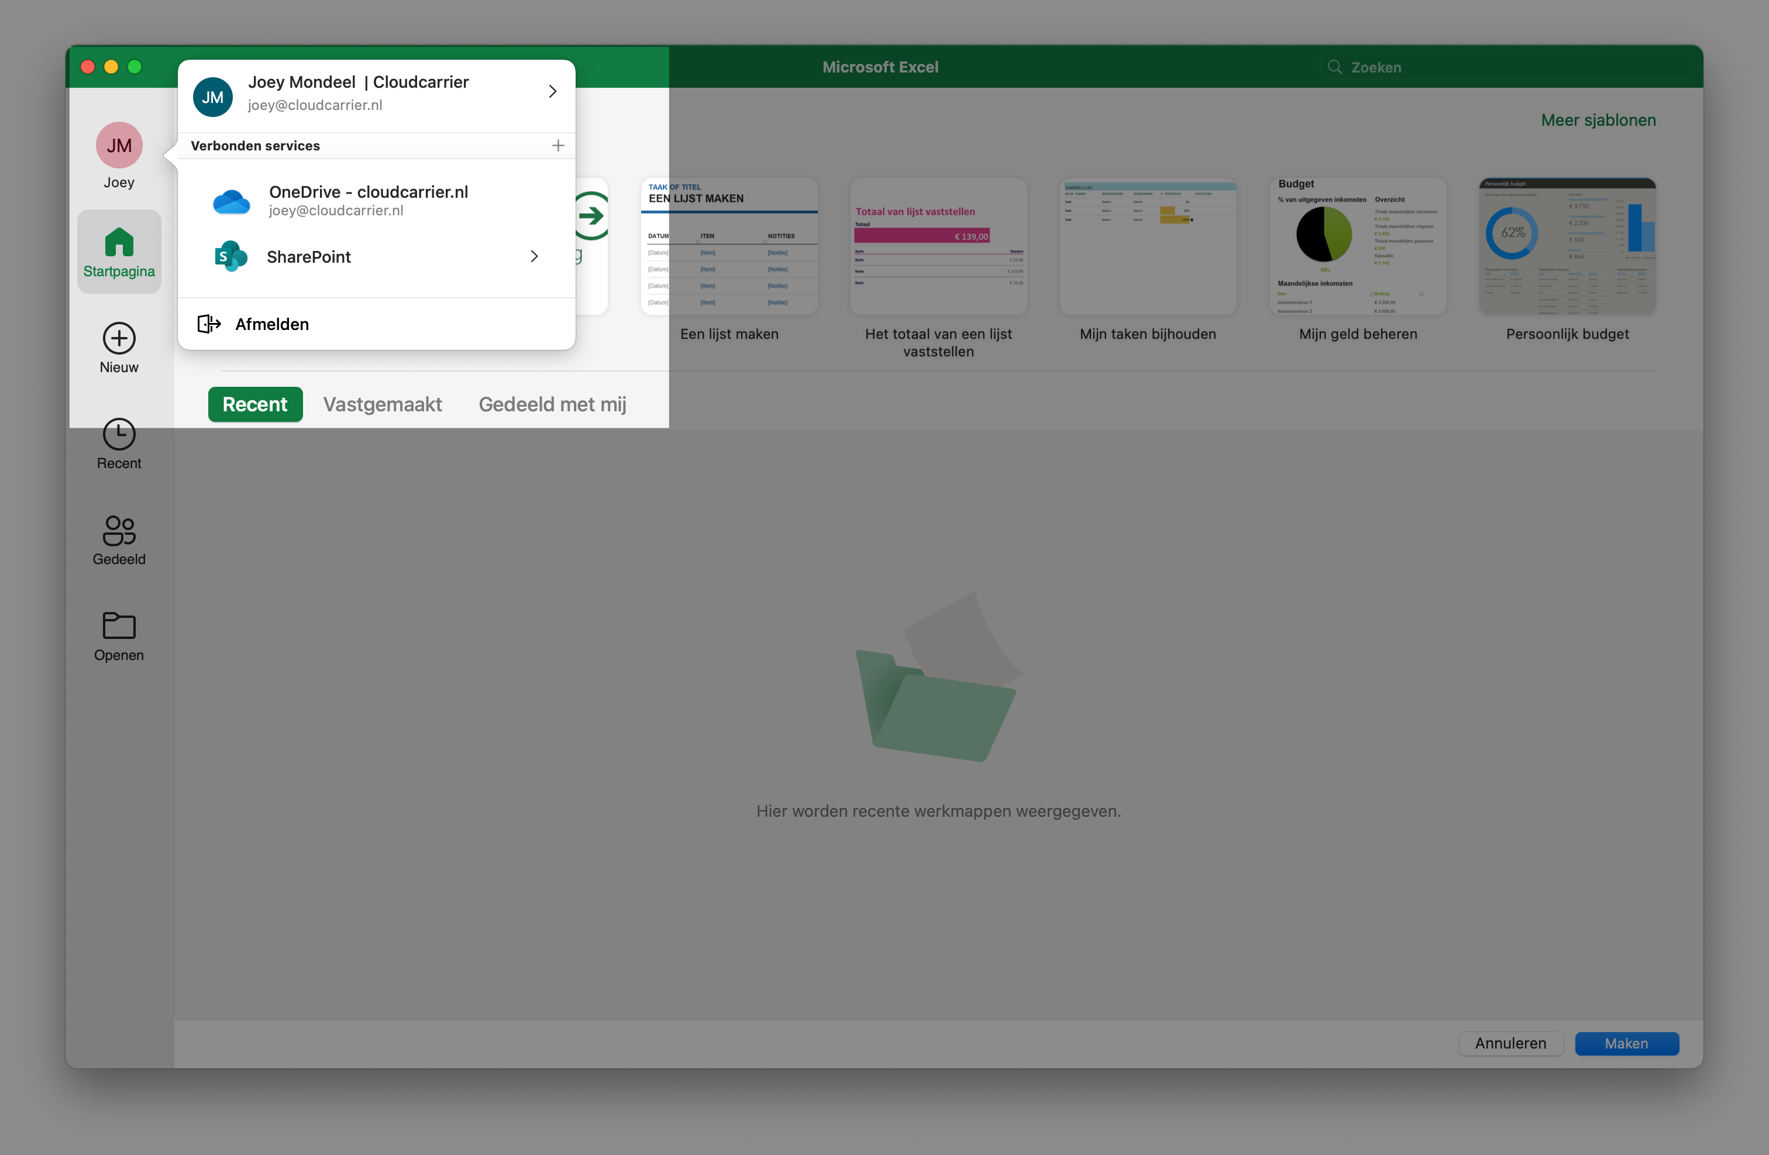Viewport: 1769px width, 1155px height.
Task: Click the Annuleren button
Action: 1510,1043
